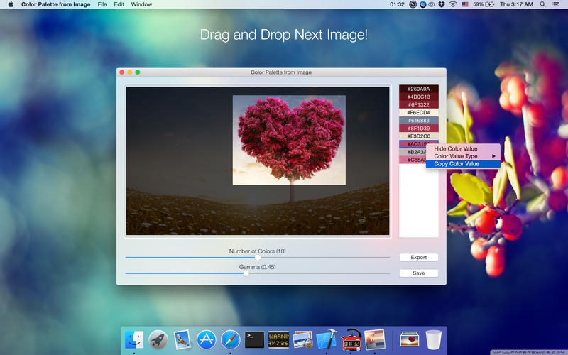
Task: Click the Dropbox menu bar icon
Action: pyautogui.click(x=442, y=4)
